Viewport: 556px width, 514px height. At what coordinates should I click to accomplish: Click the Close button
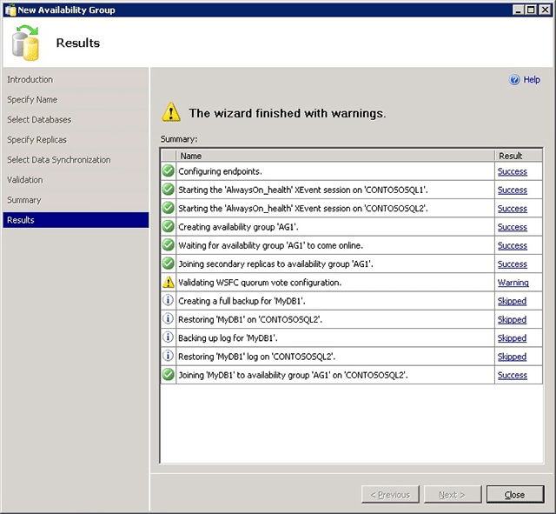click(515, 495)
